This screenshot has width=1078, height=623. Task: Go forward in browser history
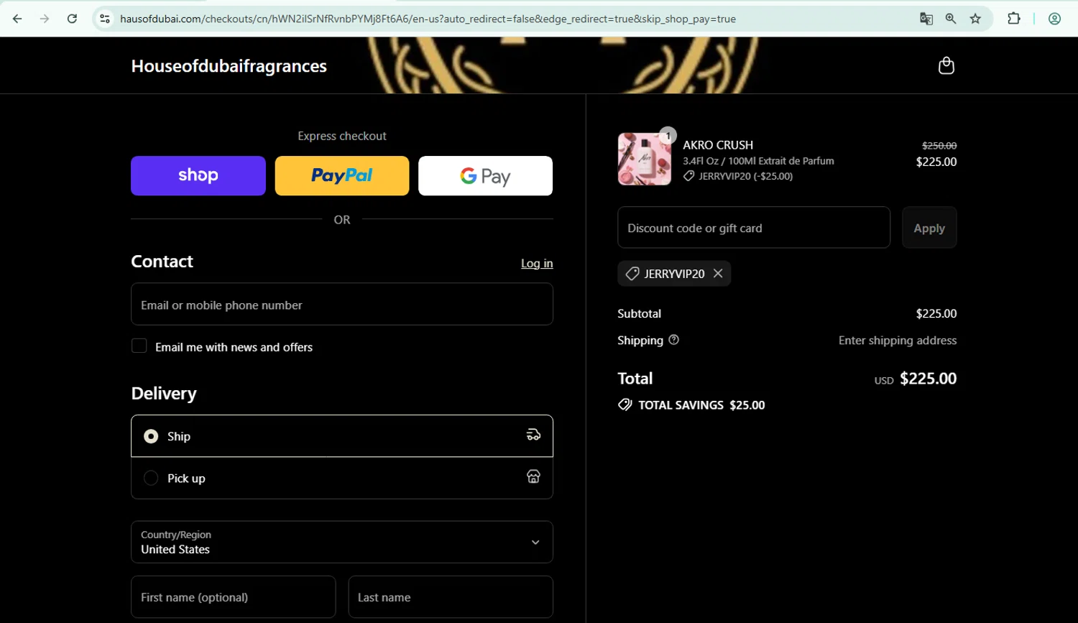[x=45, y=19]
